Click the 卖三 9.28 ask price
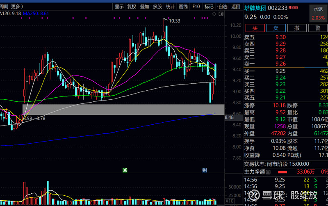 point(280,50)
